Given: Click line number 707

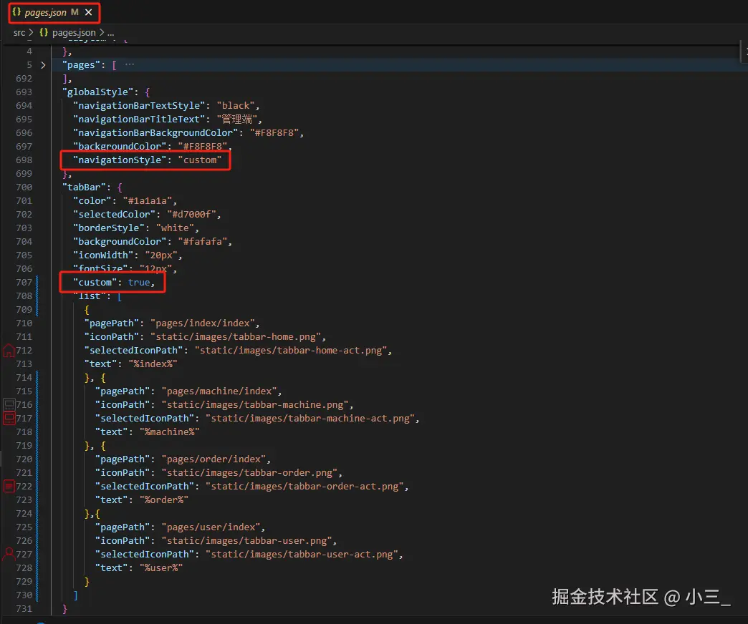Looking at the screenshot, I should (24, 283).
